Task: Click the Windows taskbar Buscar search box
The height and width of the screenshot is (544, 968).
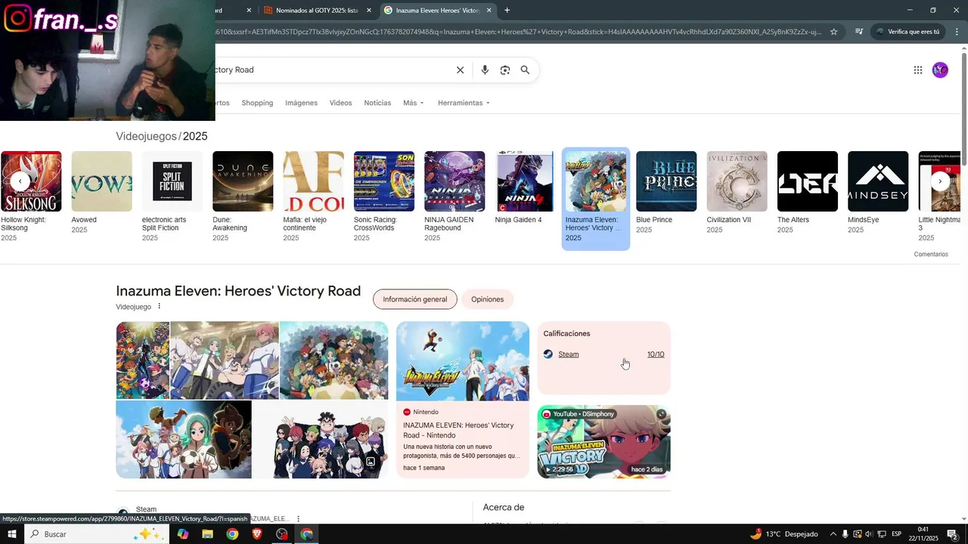Action: pyautogui.click(x=96, y=534)
